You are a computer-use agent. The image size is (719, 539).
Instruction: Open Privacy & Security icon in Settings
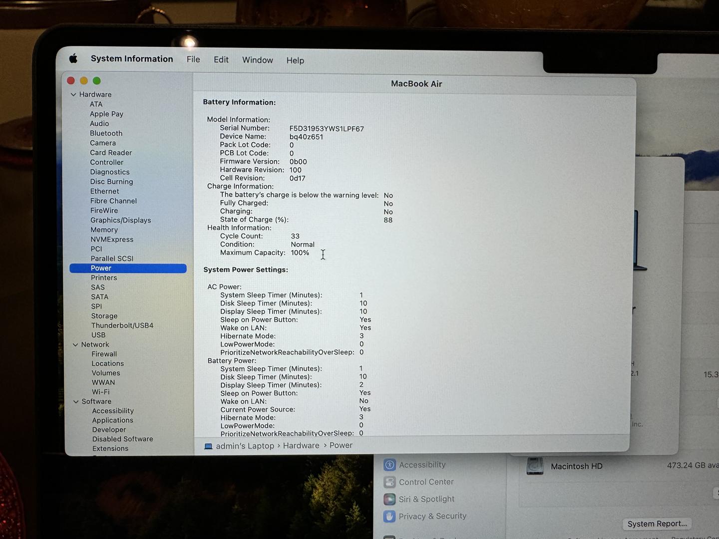point(389,517)
